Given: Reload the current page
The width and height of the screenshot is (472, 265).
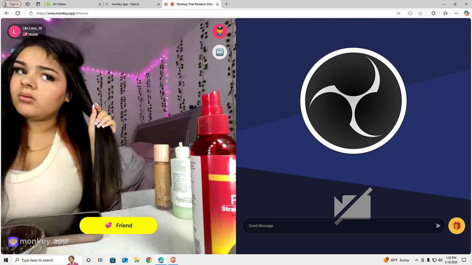Looking at the screenshot, I should click(x=17, y=13).
